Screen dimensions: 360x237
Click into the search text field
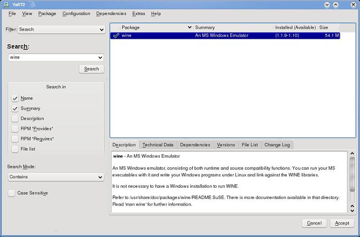[53, 57]
